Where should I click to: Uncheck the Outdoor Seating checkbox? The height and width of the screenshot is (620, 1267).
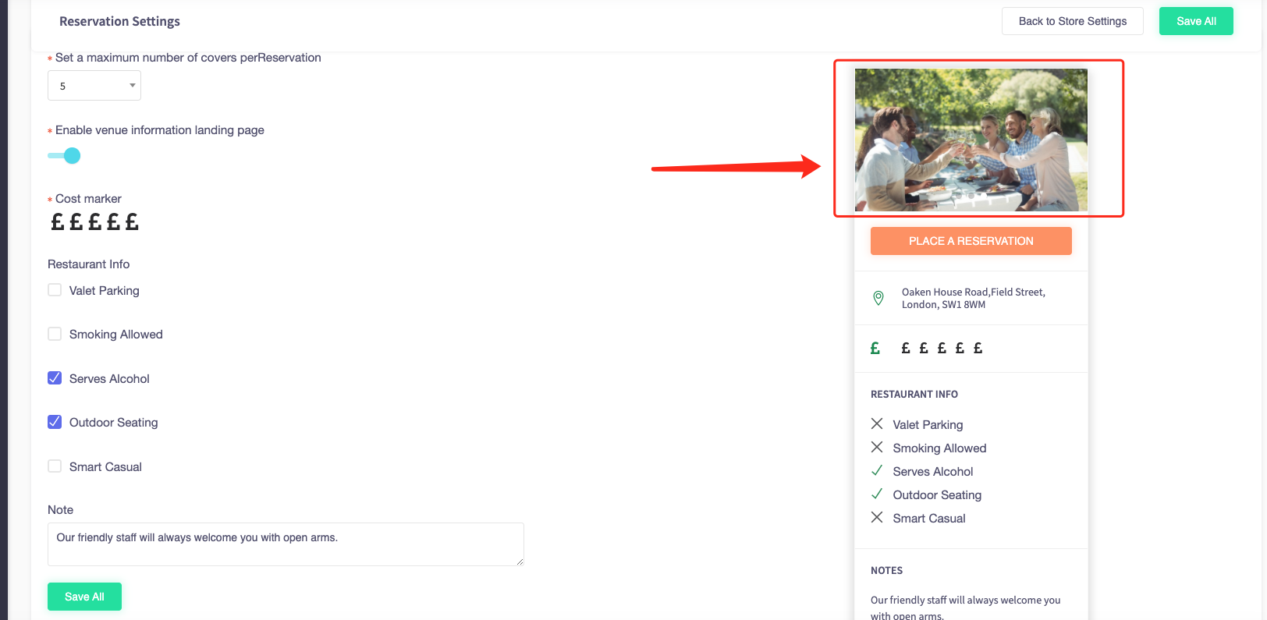(x=55, y=422)
